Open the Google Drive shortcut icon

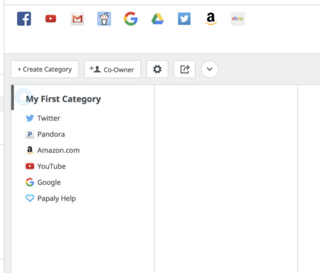pyautogui.click(x=158, y=19)
